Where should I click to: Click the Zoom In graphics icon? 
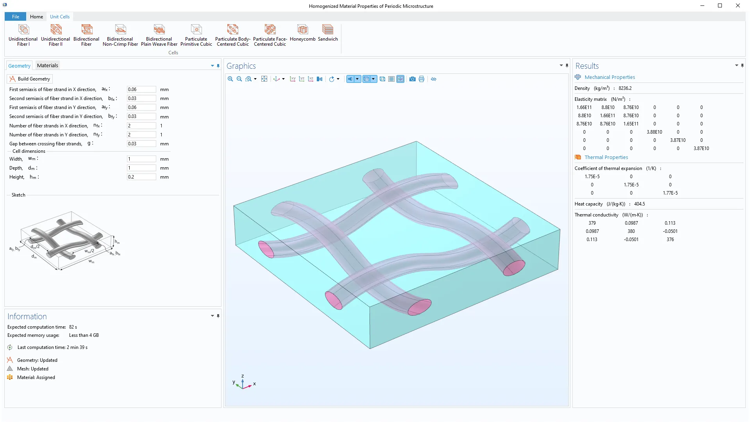point(230,79)
